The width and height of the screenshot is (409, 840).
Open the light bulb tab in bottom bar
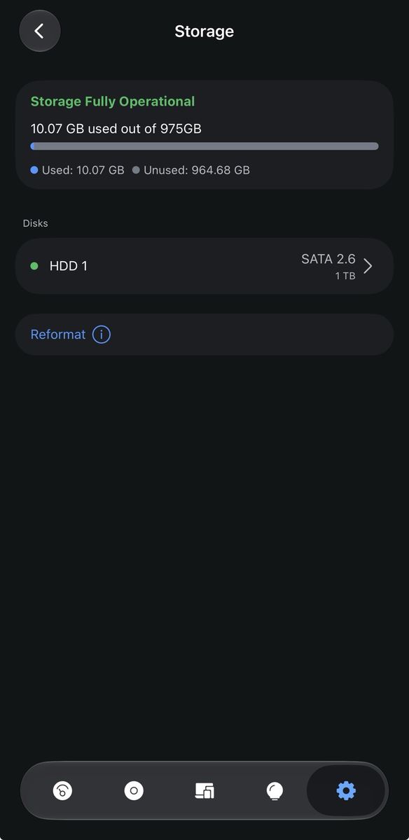[x=275, y=791]
